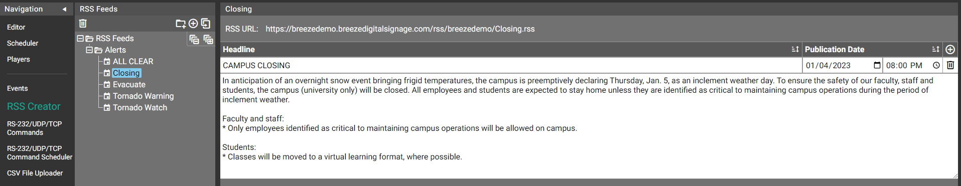Open the publication time clock picker
The image size is (961, 186).
coord(936,65)
